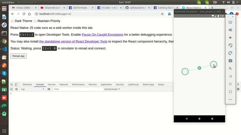241x135 pixels.
Task: Click emulator sidebar Overview square
Action: coord(230,91)
